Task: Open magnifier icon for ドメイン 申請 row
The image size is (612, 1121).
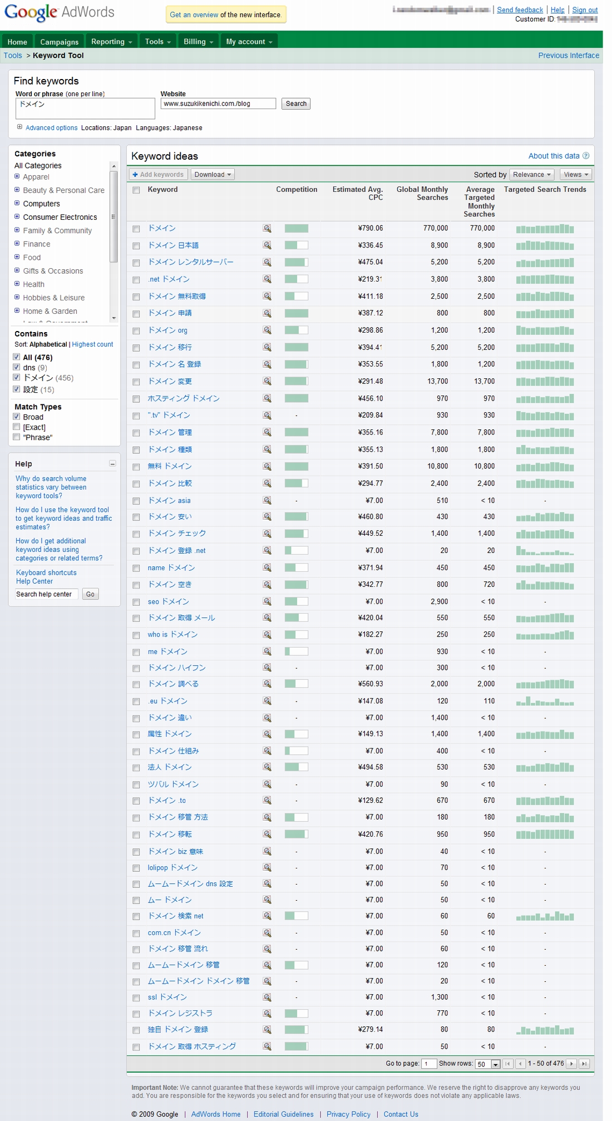Action: click(267, 313)
